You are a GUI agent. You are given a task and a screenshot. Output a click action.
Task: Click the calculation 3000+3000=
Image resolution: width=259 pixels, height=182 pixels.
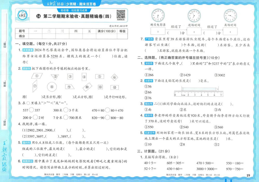(207, 169)
